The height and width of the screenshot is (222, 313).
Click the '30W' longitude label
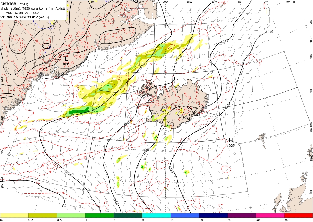click(x=117, y=1)
